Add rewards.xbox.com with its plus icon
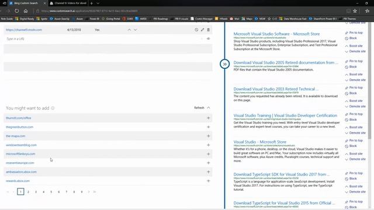 (208, 181)
